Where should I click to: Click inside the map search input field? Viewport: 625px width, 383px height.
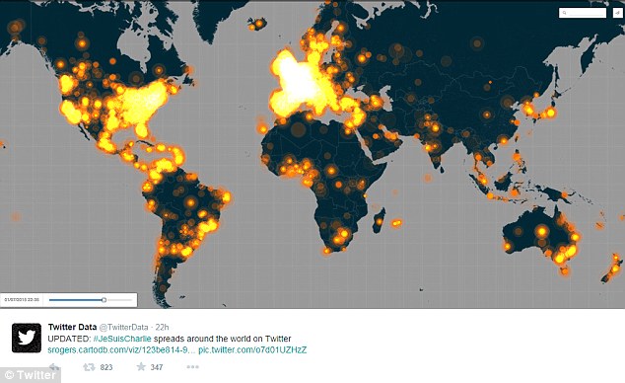[586, 13]
